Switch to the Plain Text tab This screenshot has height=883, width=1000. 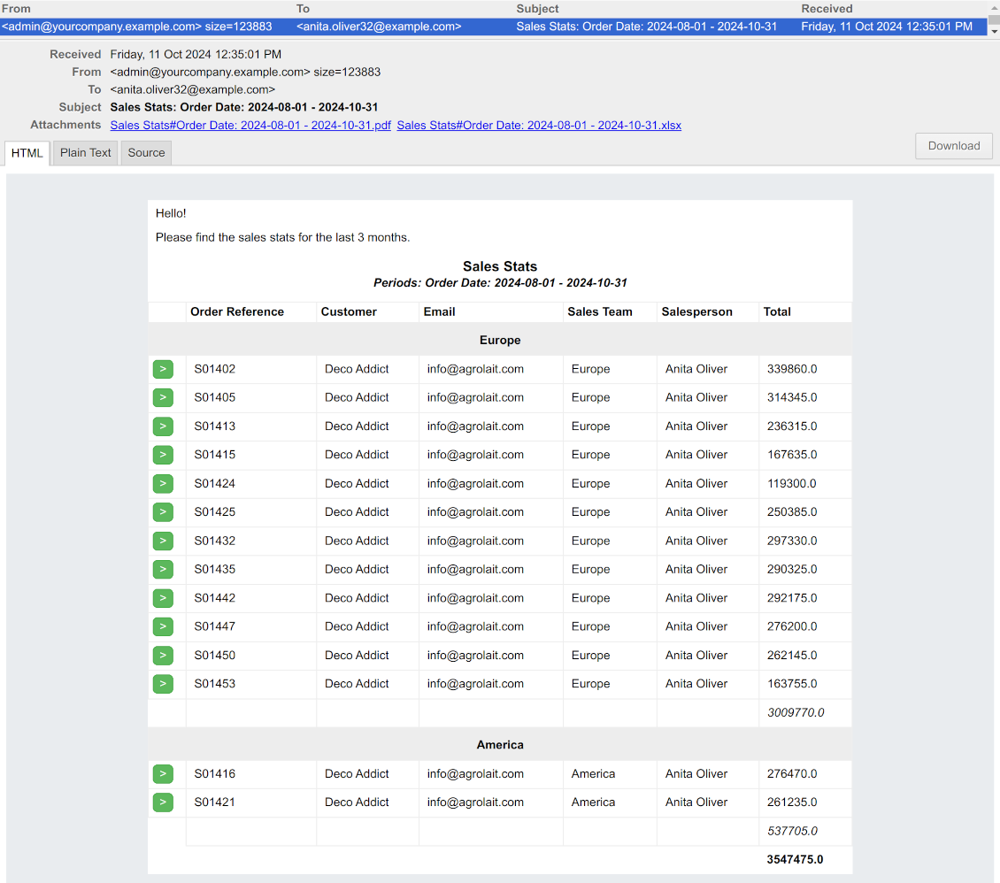pyautogui.click(x=86, y=153)
